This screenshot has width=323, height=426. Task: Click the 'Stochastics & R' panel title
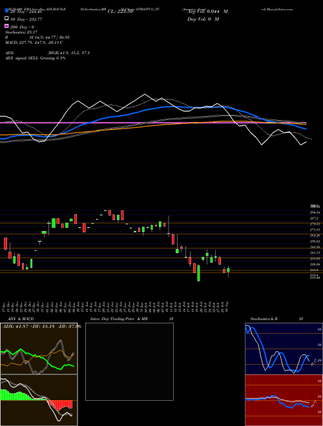pos(264,319)
